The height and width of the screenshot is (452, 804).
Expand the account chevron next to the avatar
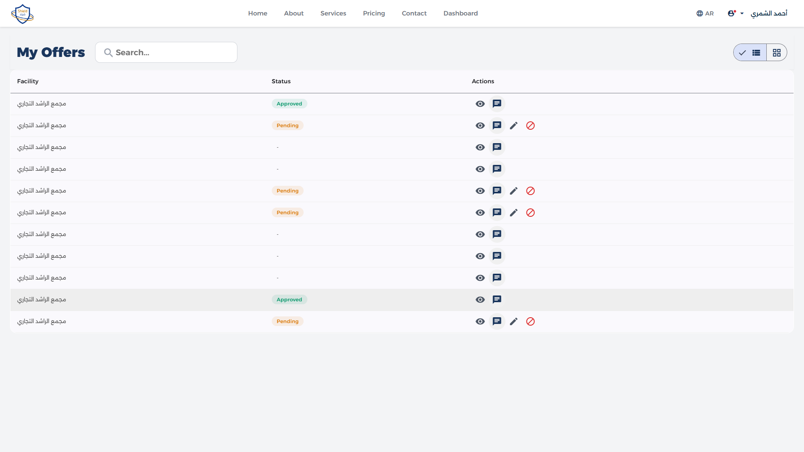point(742,13)
